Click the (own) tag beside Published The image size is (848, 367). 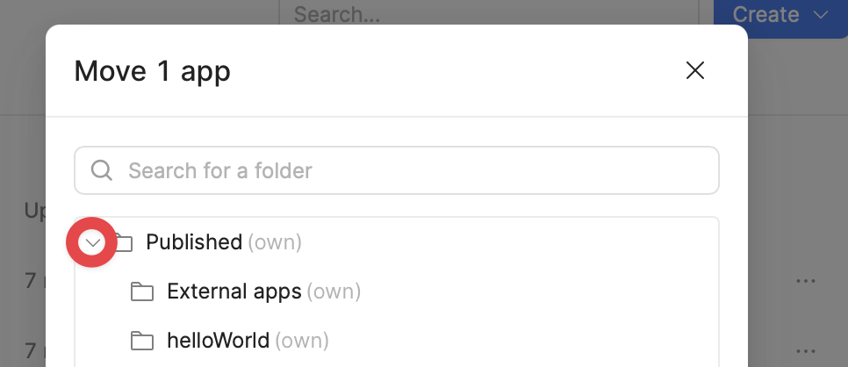pos(275,242)
